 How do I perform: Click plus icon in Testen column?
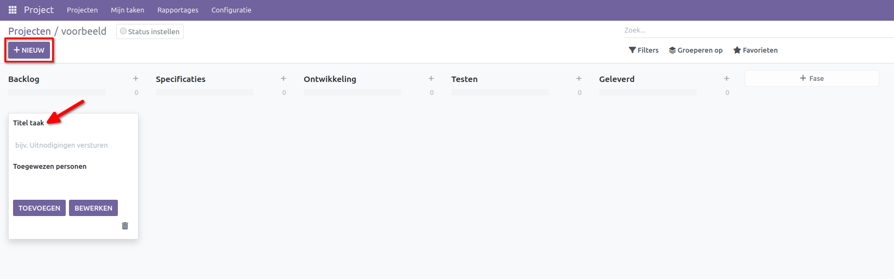[579, 79]
